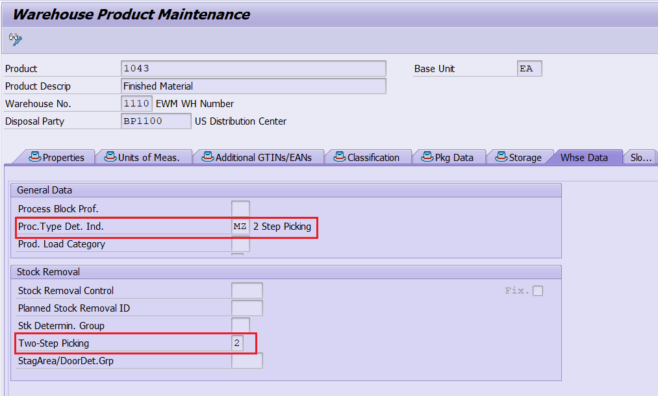Image resolution: width=658 pixels, height=396 pixels.
Task: Click the Warehouse No. field 1110
Action: pos(136,104)
